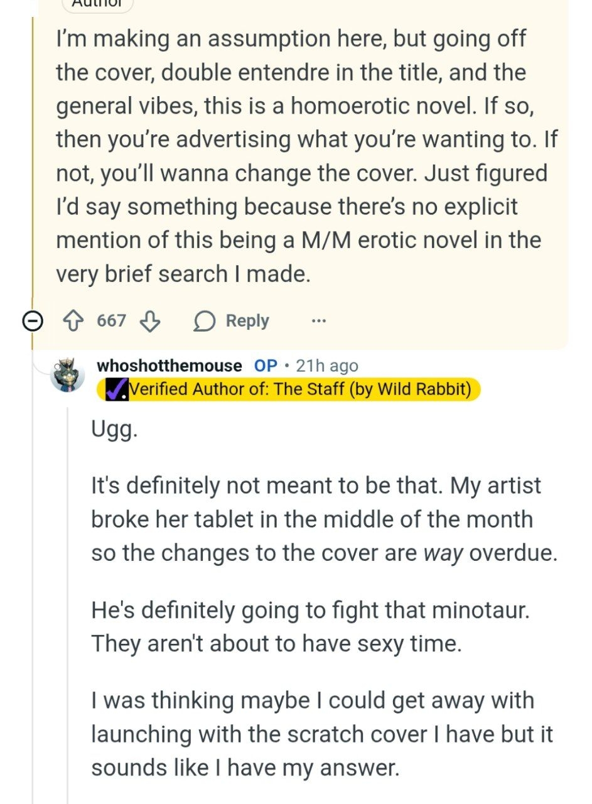The width and height of the screenshot is (592, 804).
Task: Visit the whoshotthemouse username profile
Action: [169, 366]
